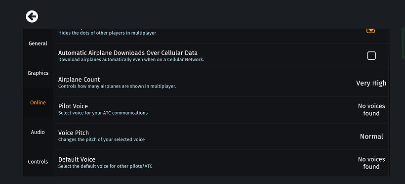Select the highlighted Online tab
Viewport: 405px width, 184px height.
(38, 102)
